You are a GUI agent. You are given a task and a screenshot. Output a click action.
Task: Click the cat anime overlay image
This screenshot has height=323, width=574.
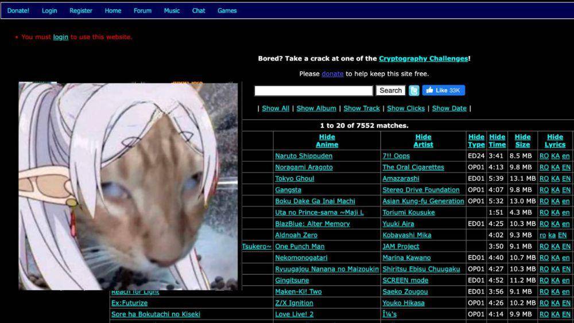coord(128,186)
